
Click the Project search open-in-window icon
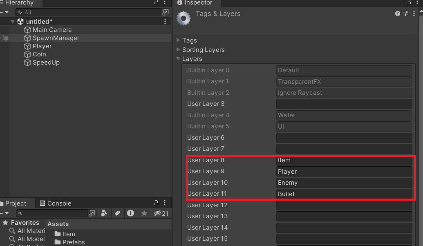92,213
